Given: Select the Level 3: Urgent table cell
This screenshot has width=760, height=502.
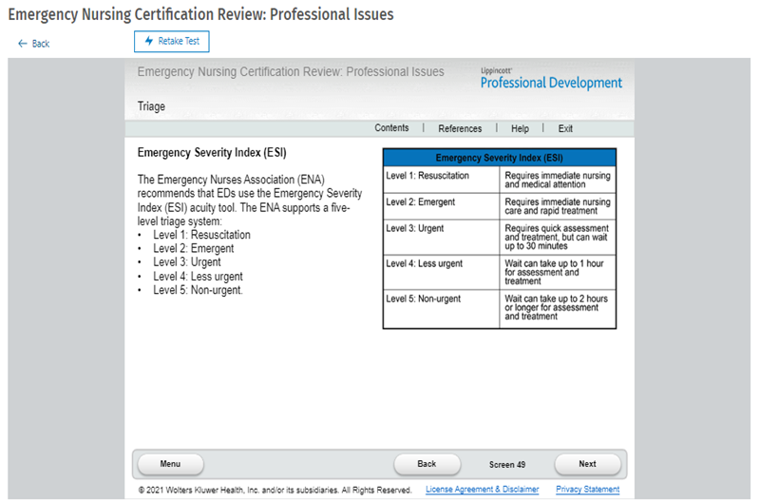Looking at the screenshot, I should (x=441, y=238).
